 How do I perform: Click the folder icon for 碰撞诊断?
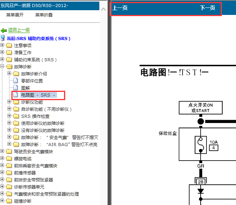click(9, 201)
